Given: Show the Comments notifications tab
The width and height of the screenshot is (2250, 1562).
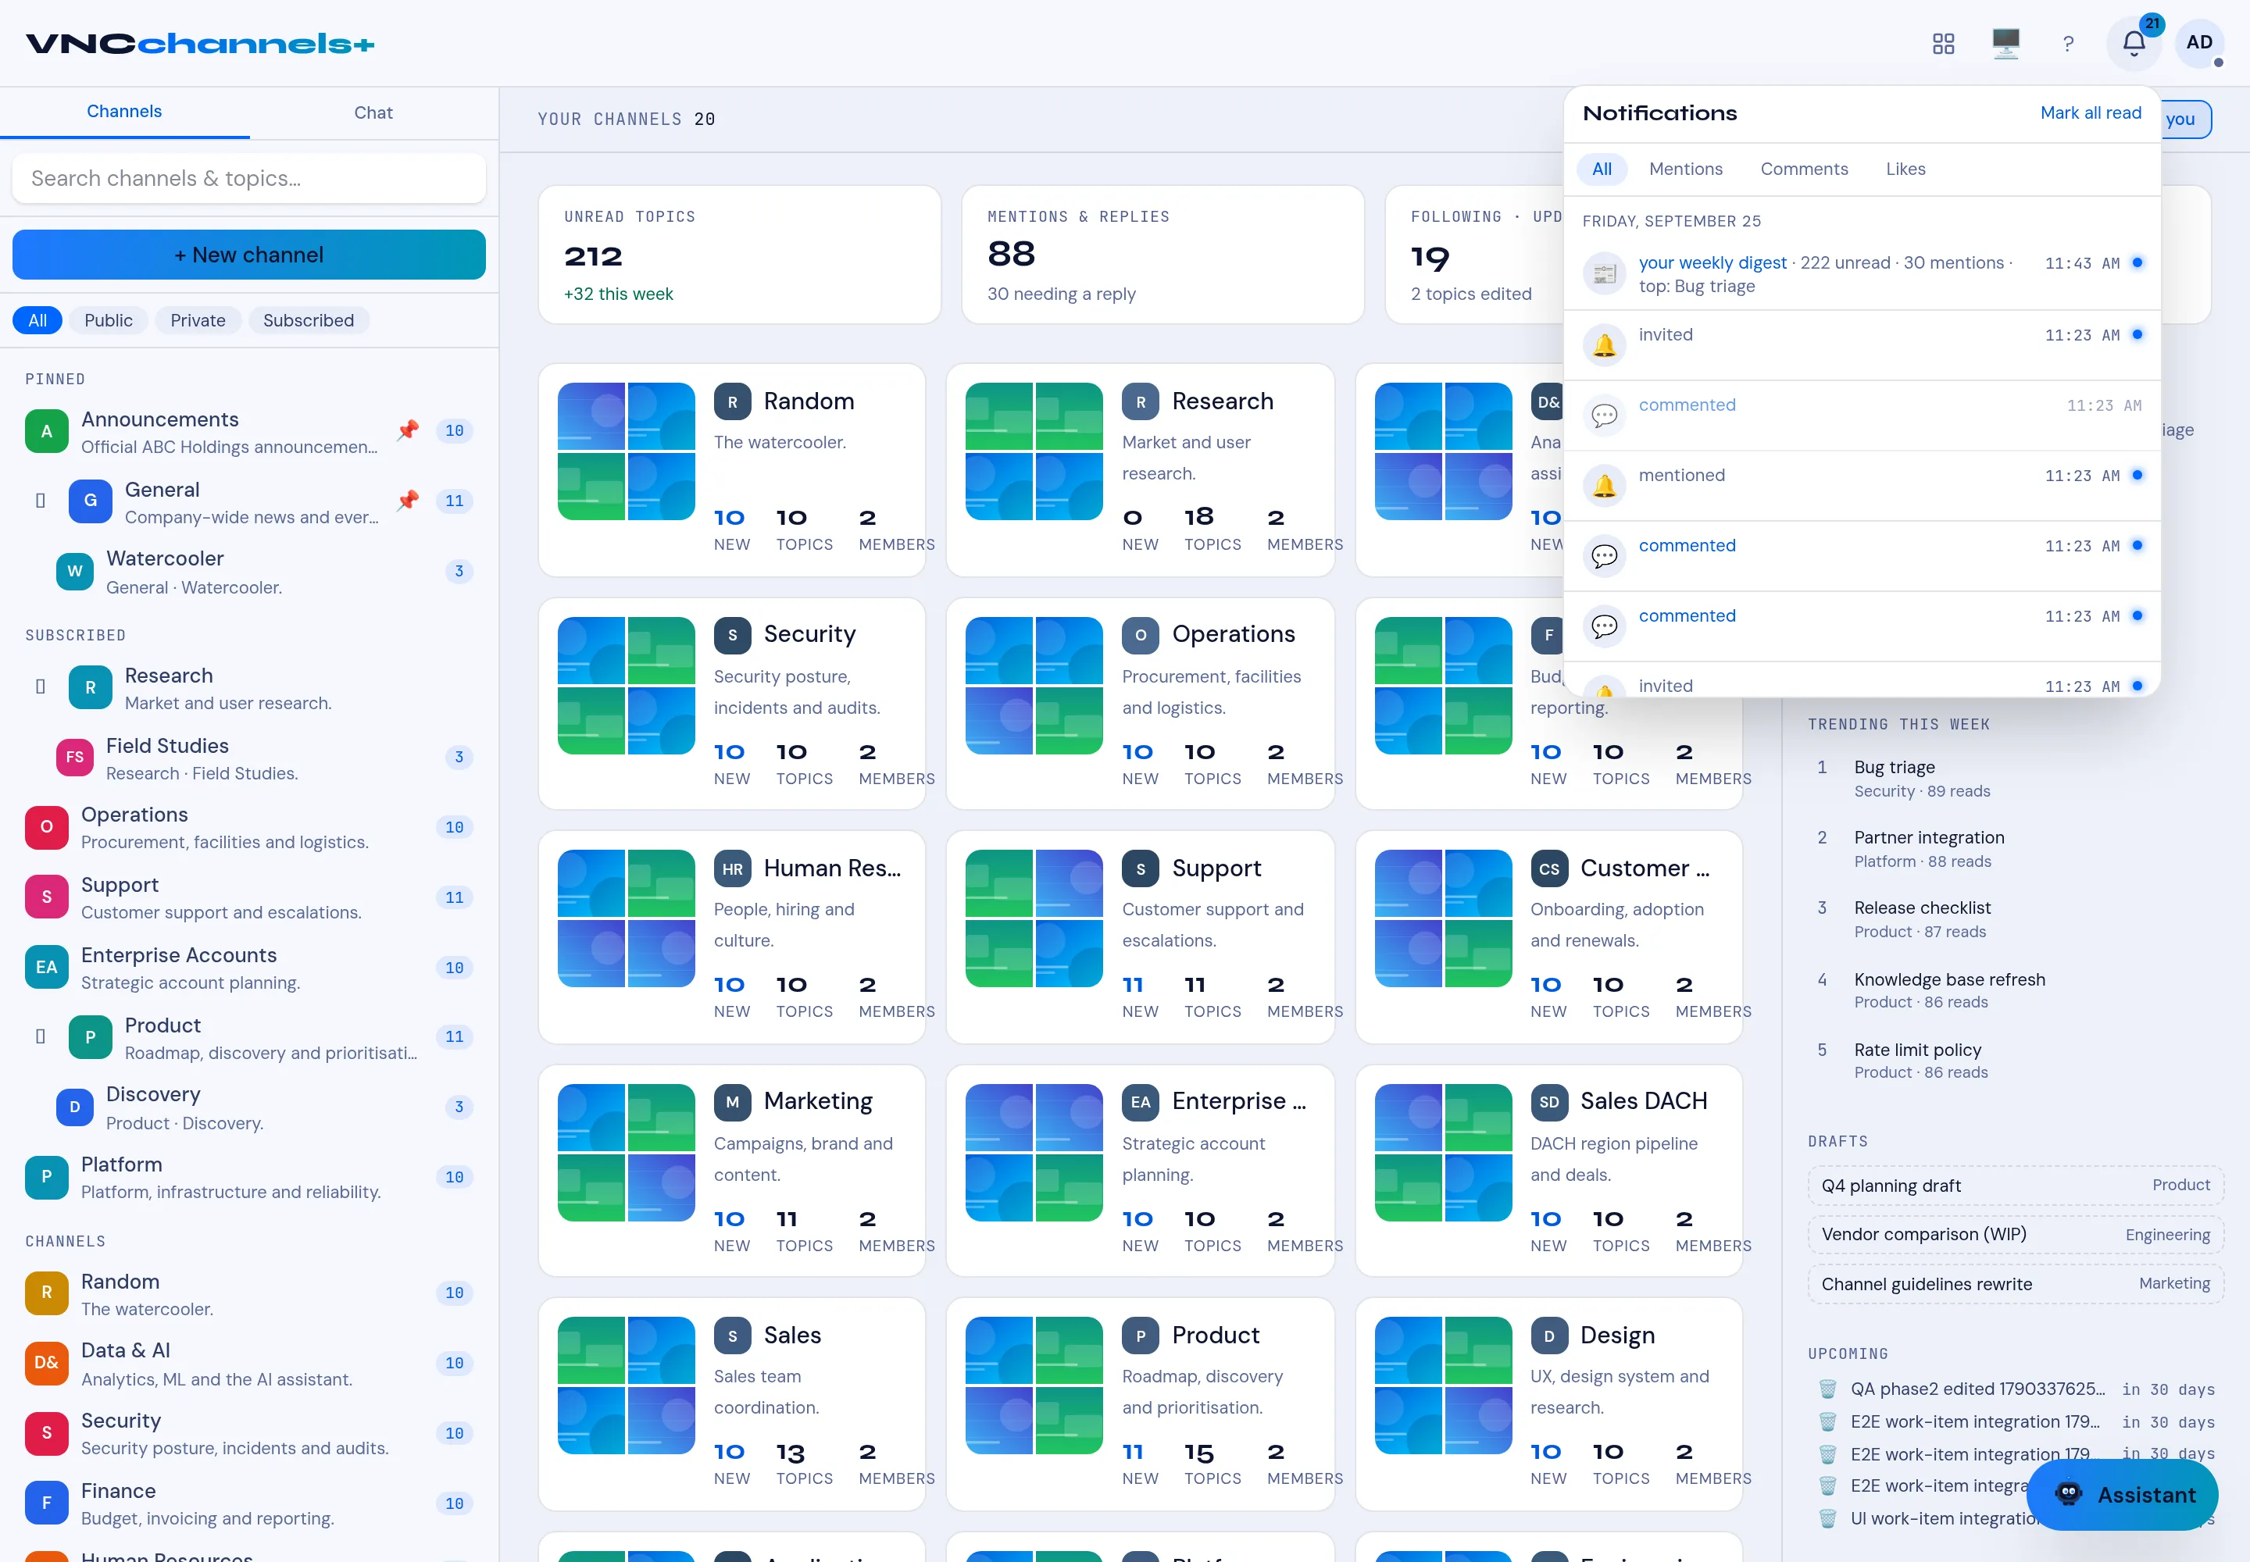Looking at the screenshot, I should [x=1804, y=169].
